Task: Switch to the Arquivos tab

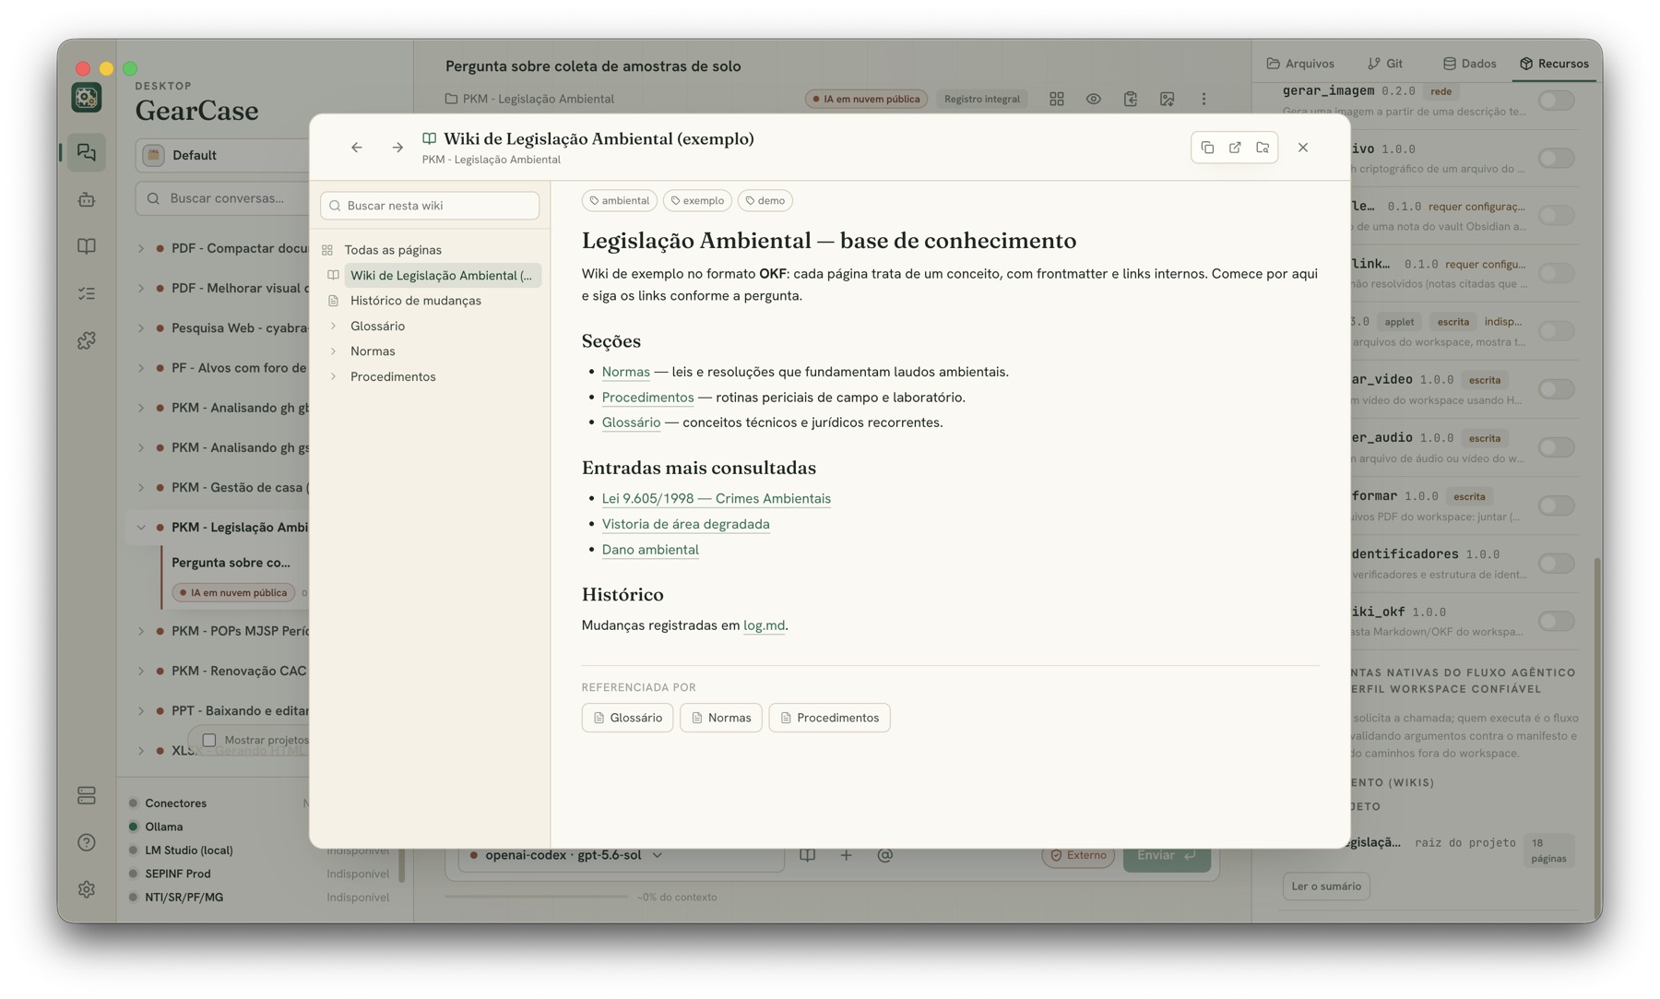Action: click(x=1300, y=64)
